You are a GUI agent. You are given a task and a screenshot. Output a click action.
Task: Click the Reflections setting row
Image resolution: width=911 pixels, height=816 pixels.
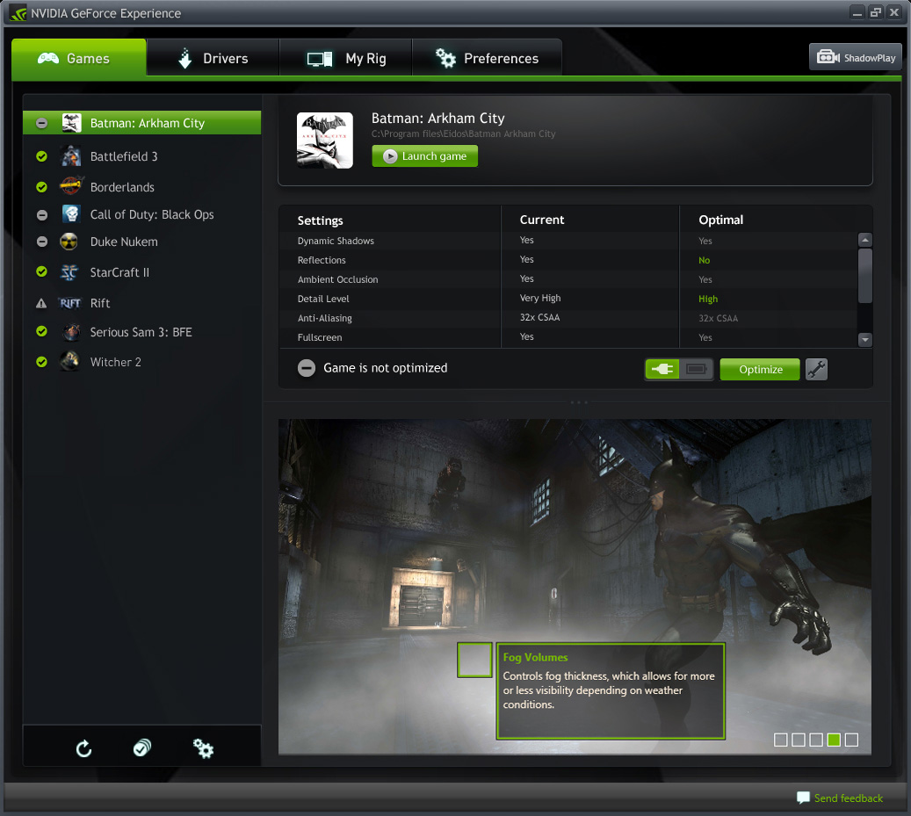point(568,260)
